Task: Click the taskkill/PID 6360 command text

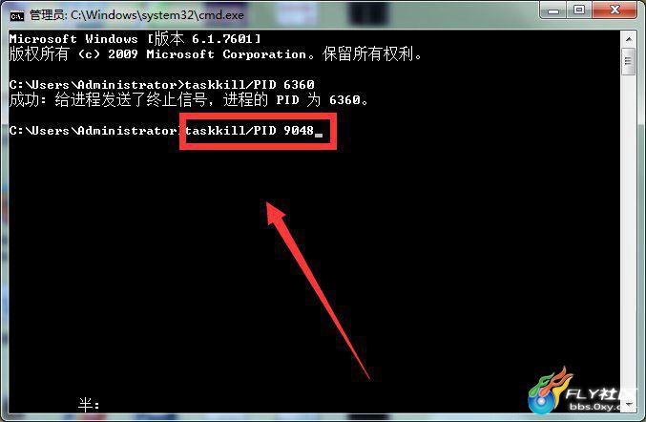Action: pos(249,84)
